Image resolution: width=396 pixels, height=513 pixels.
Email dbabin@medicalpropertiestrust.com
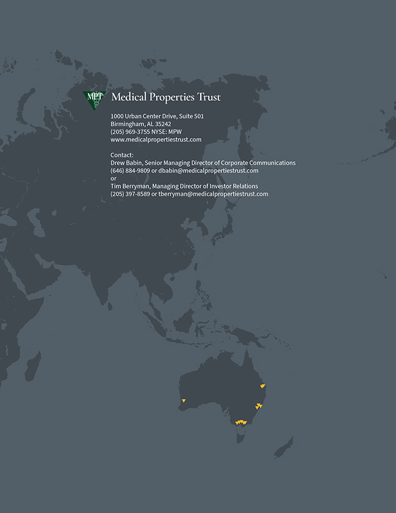click(208, 171)
